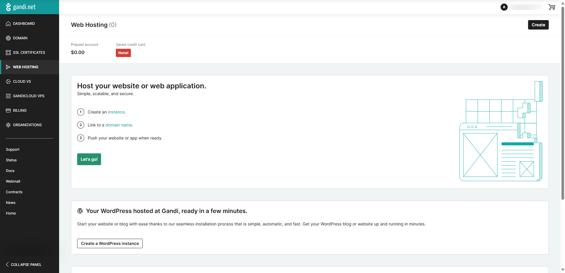Go to the Domain section

(30, 38)
